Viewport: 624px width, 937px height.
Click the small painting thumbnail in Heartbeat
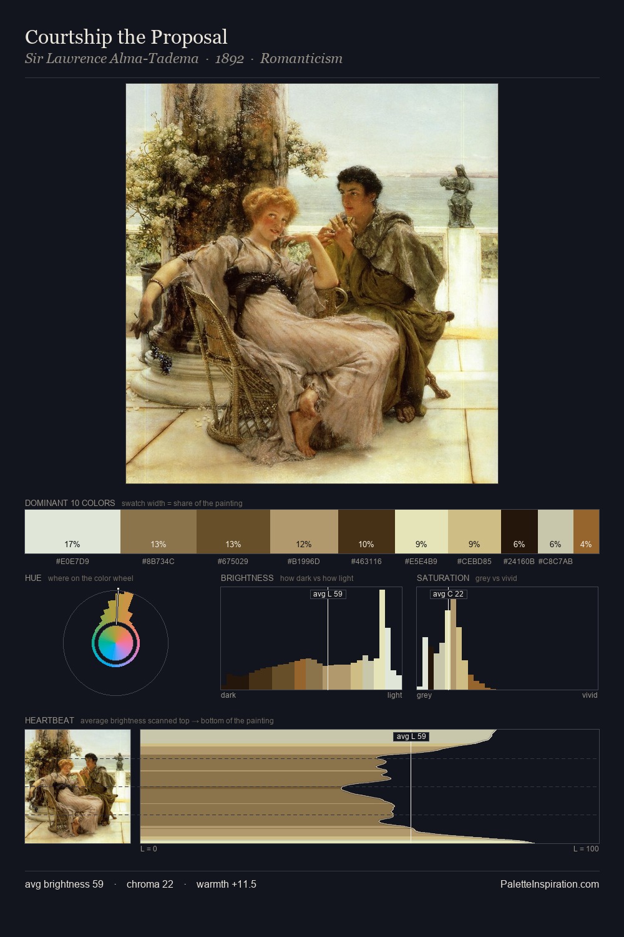pos(78,786)
